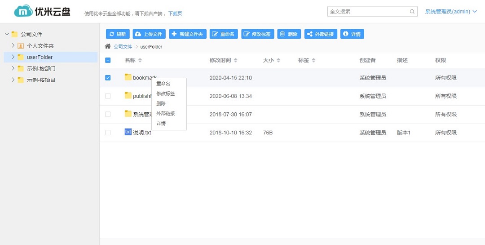This screenshot has width=485, height=245.
Task: Click the search magnifier icon
Action: [412, 12]
